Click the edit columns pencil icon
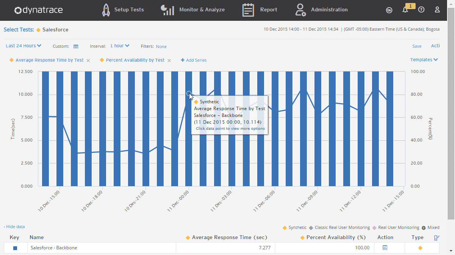455x255 pixels. [437, 238]
